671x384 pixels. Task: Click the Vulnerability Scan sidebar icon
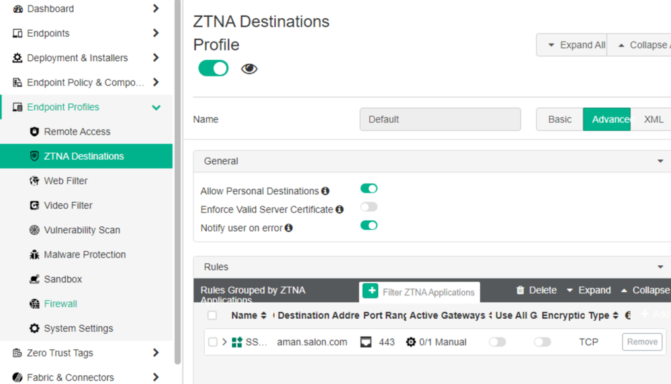click(35, 230)
